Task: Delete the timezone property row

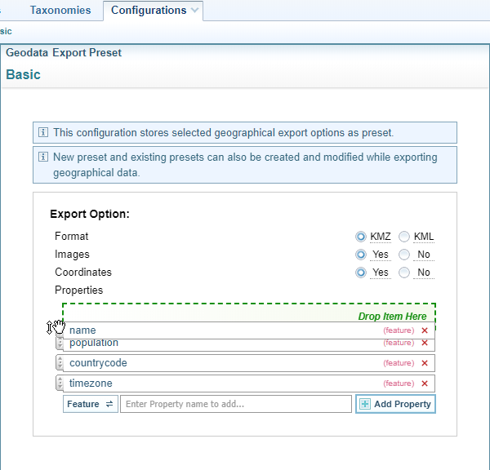Action: pyautogui.click(x=424, y=384)
